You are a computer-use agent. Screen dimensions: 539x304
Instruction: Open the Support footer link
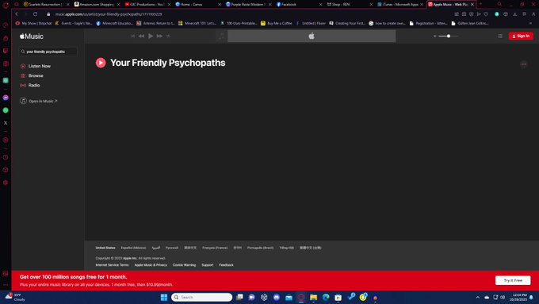pos(208,265)
